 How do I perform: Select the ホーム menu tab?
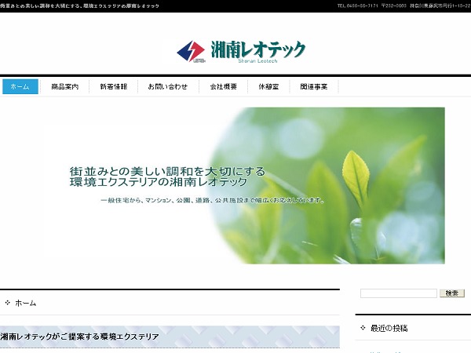coord(20,87)
